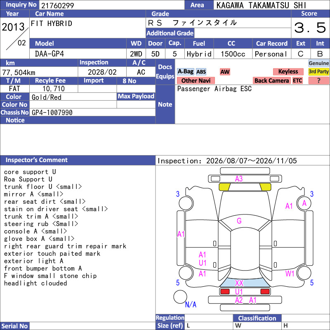This screenshot has height=330, width=330.
Task: Click the note Passenger Airbag ESC
Action: (x=214, y=89)
